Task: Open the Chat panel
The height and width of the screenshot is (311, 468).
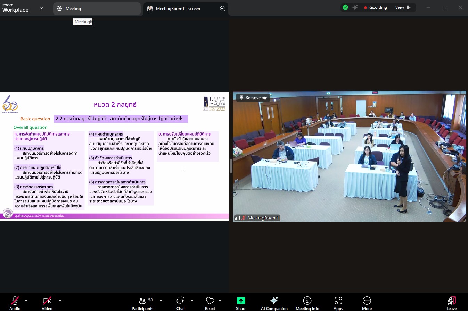Action: click(x=180, y=302)
